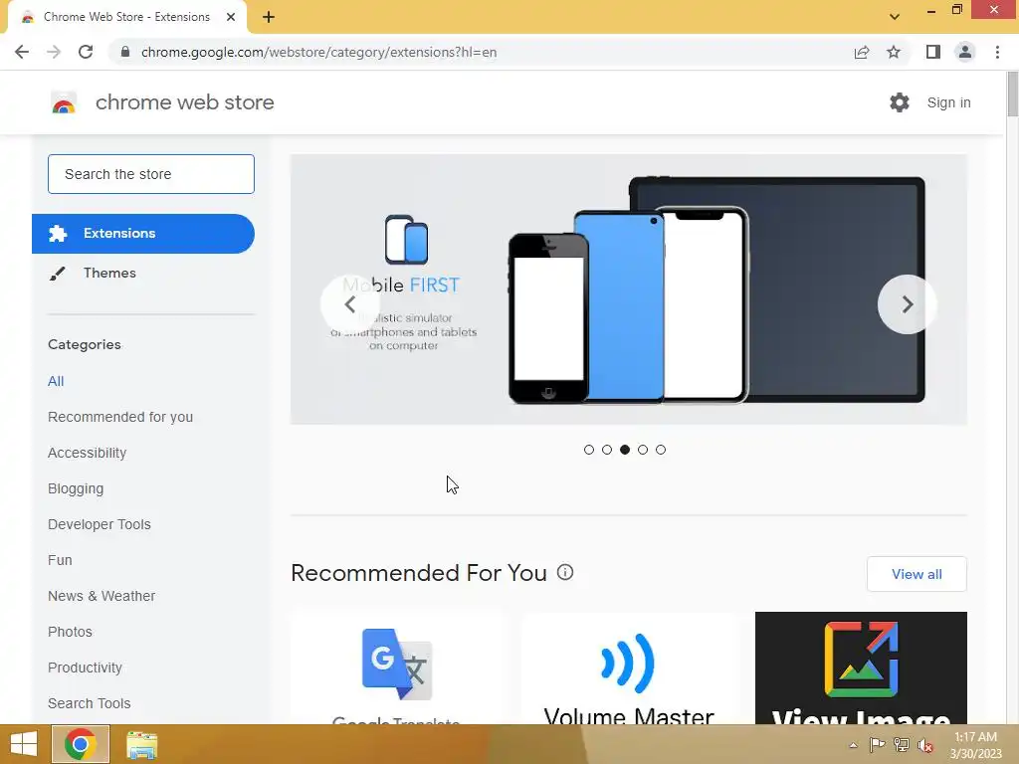This screenshot has width=1019, height=764.
Task: Open the Fun category
Action: tap(60, 560)
